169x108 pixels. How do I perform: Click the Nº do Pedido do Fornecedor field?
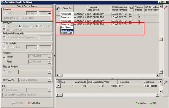[x=45, y=38]
